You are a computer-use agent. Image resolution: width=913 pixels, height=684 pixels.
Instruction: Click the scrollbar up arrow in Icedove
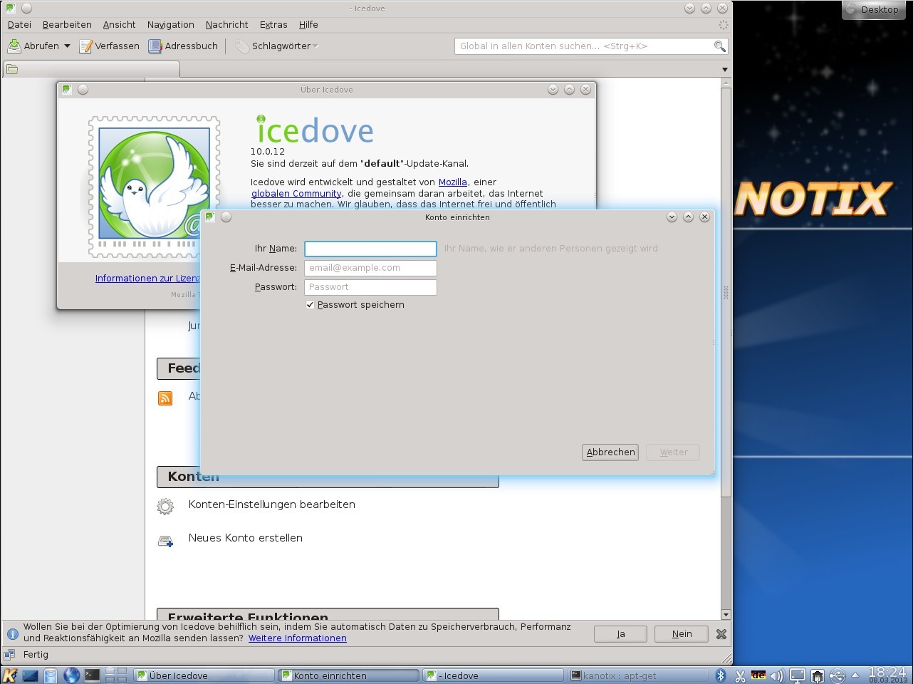726,83
